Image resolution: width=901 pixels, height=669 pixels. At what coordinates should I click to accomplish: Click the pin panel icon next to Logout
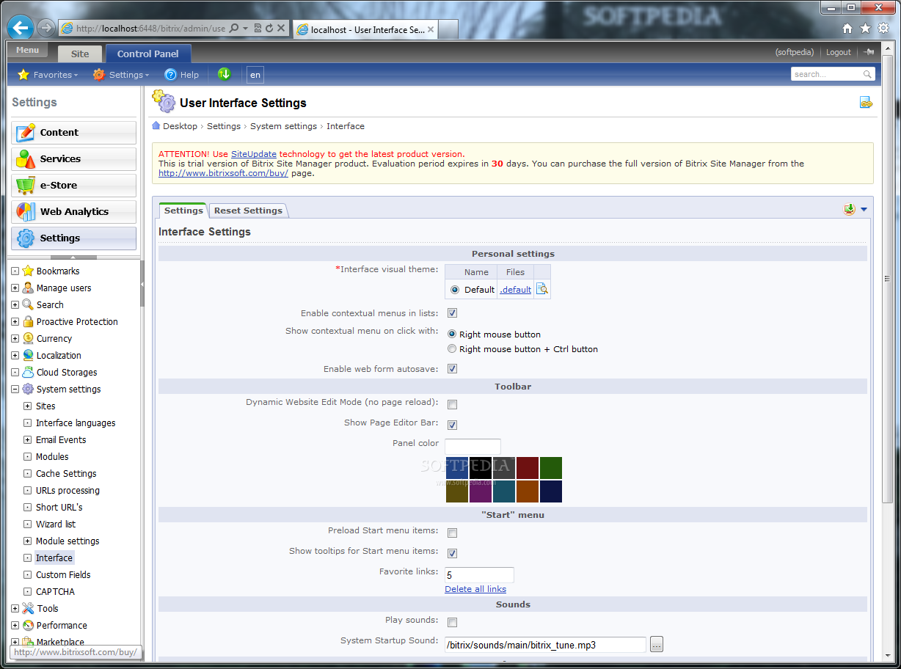[869, 52]
